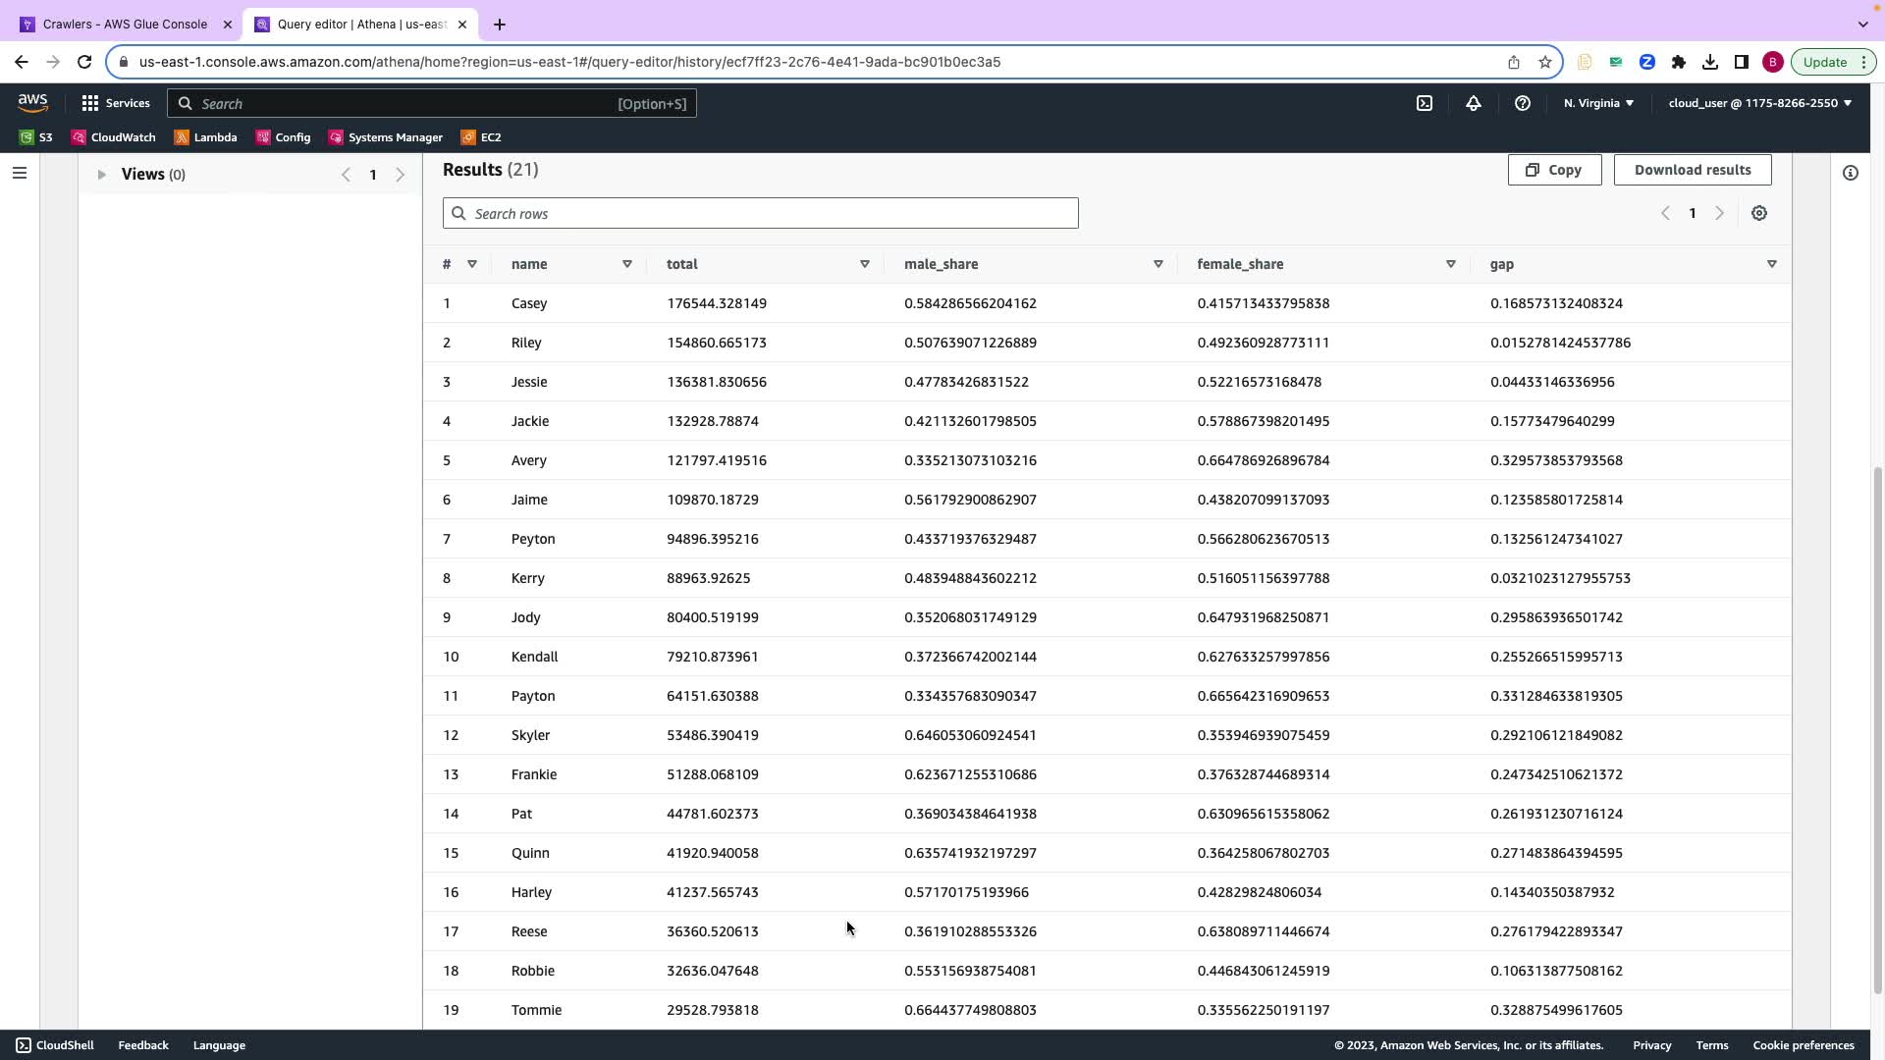Open the AWS help question mark
Screen dimensions: 1885x1060
[1523, 103]
